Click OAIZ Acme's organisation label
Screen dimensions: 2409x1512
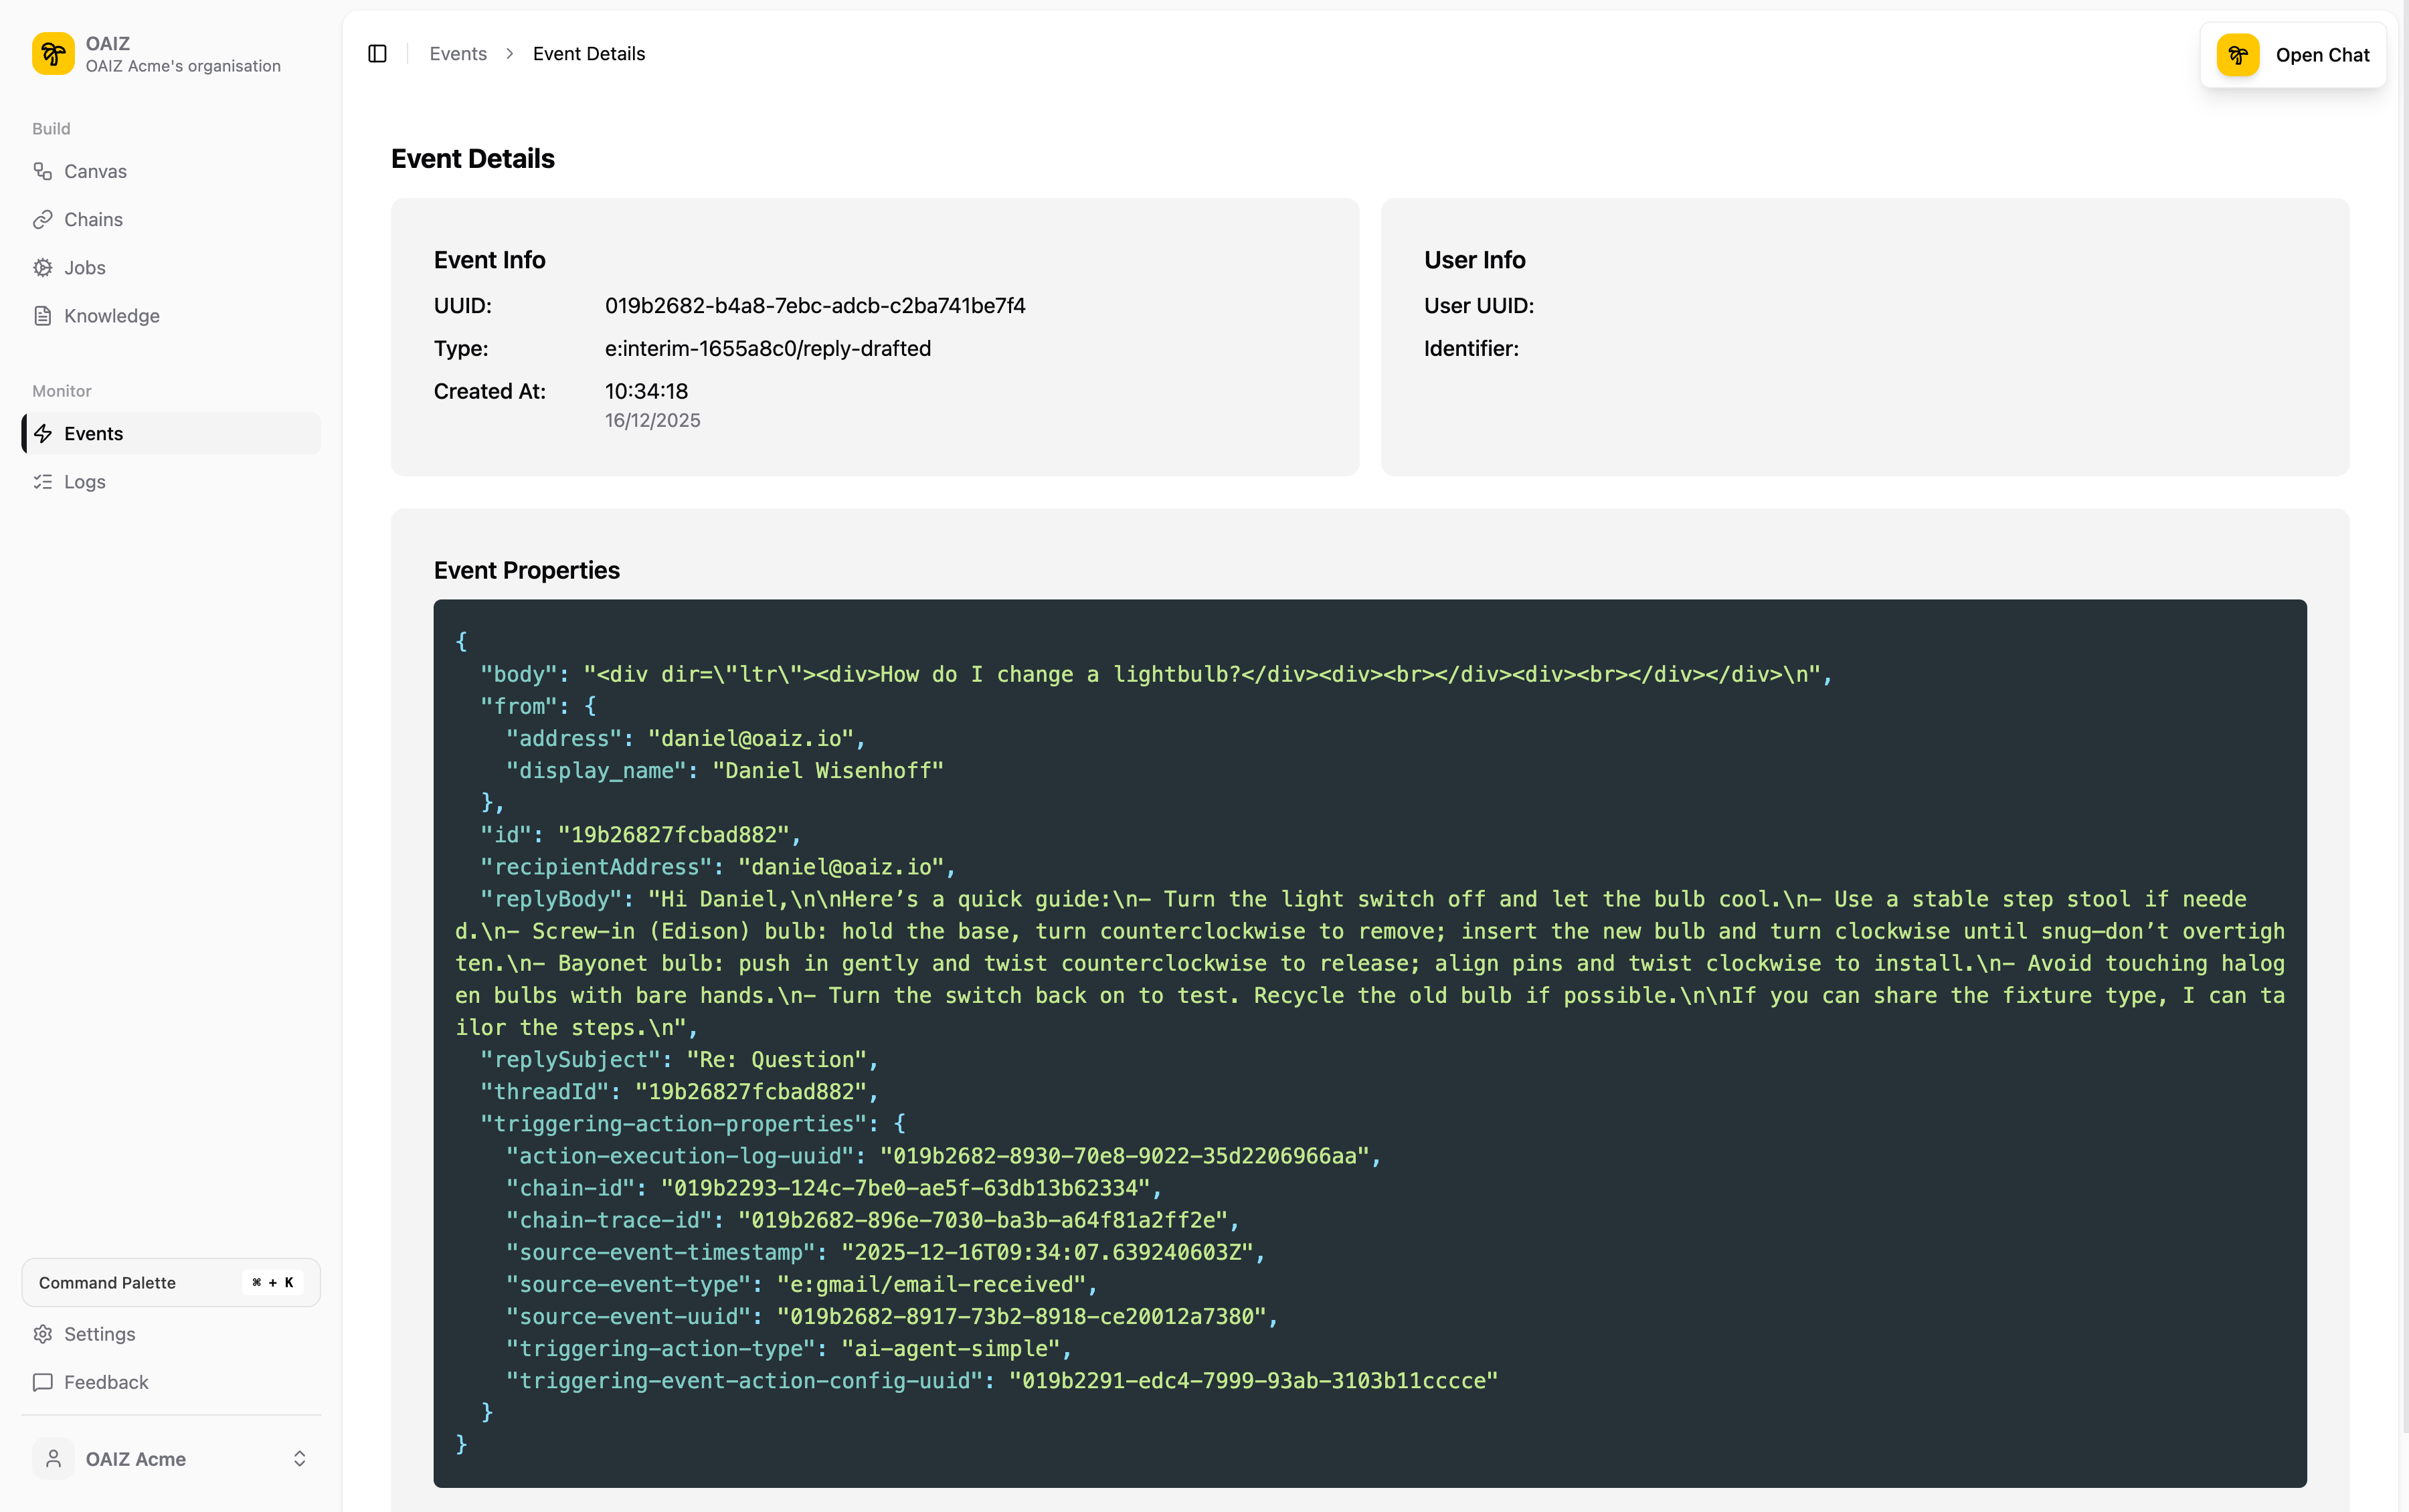tap(182, 66)
